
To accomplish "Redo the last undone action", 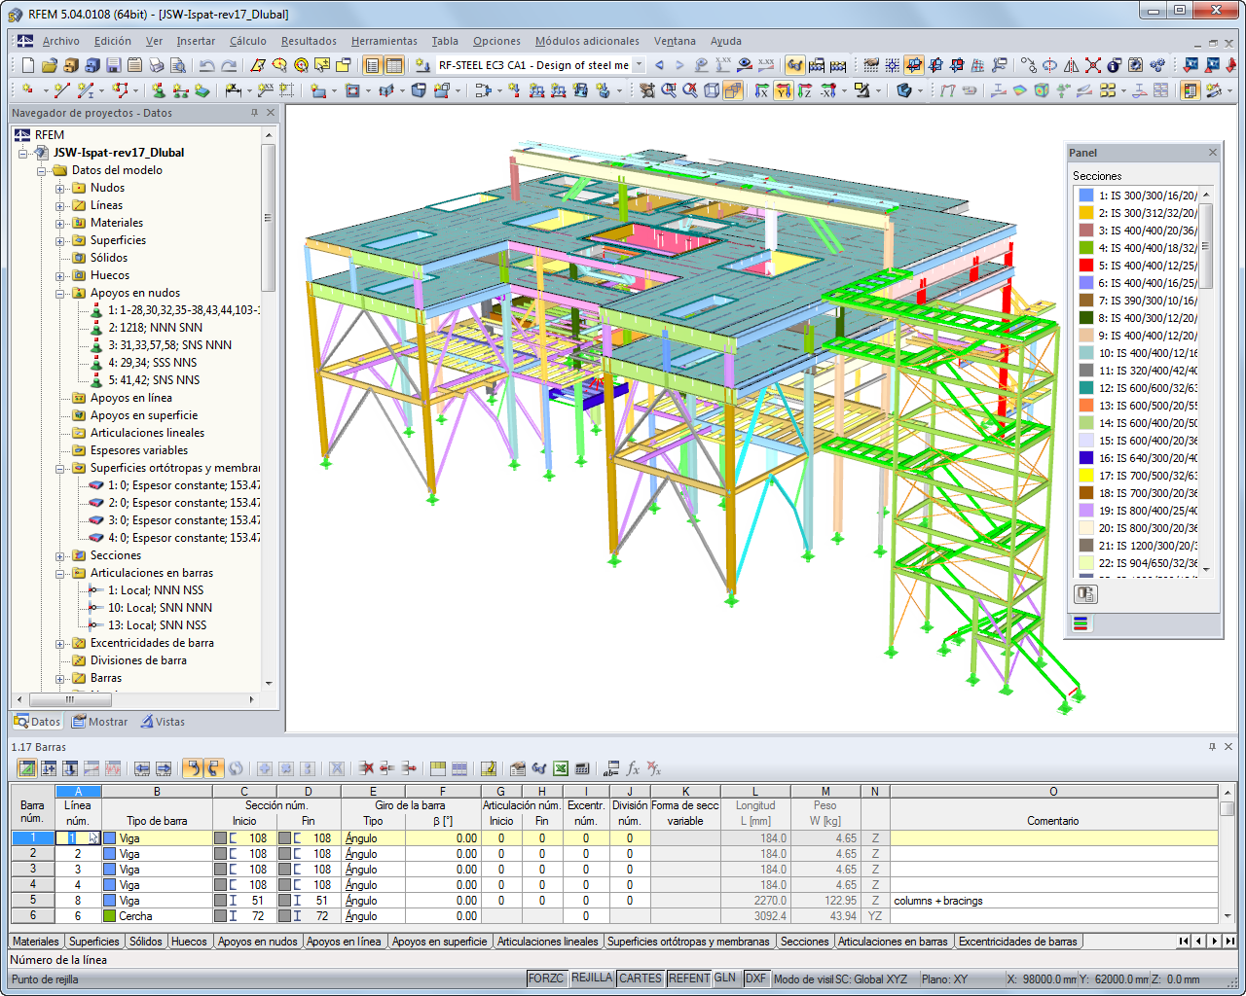I will [x=230, y=65].
